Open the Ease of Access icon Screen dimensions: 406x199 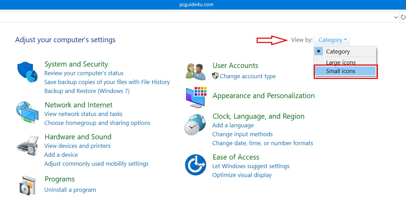tap(195, 165)
